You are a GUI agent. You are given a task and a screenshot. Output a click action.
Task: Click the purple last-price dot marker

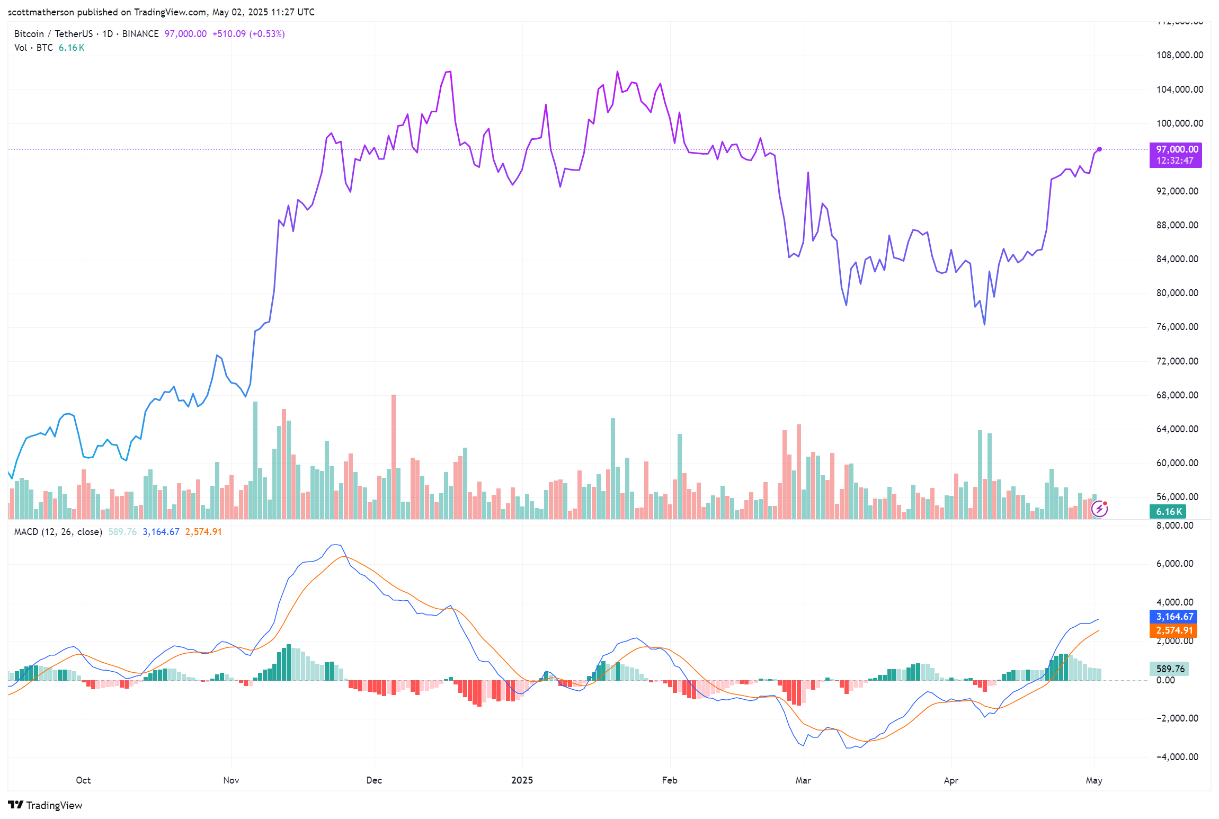click(1099, 149)
